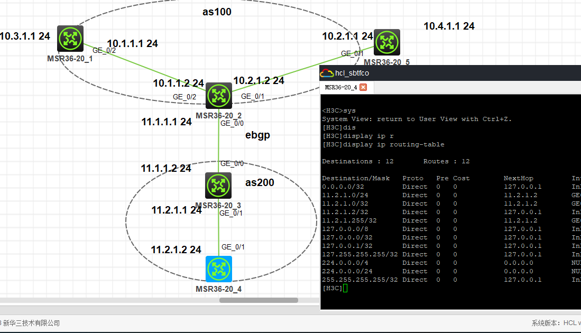This screenshot has width=581, height=333.
Task: Close the MSR36-20_4 terminal tab
Action: [363, 87]
